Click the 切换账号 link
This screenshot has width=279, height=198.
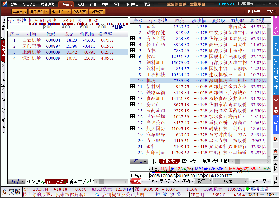pyautogui.click(x=247, y=4)
